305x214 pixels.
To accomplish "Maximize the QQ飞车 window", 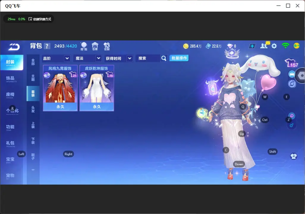I will [x=288, y=6].
